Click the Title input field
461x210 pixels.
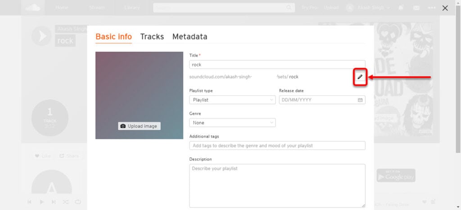point(277,65)
